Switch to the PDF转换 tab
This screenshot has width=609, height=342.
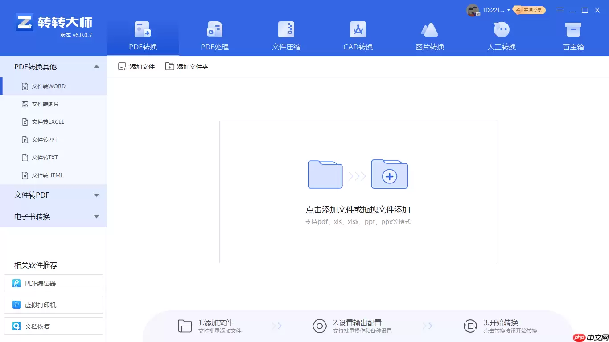pyautogui.click(x=142, y=33)
